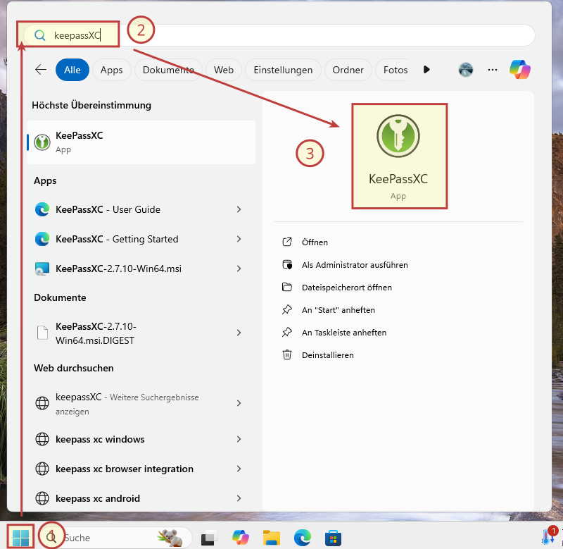This screenshot has height=549, width=563.
Task: Open Microsoft Edge from the taskbar
Action: pos(303,538)
